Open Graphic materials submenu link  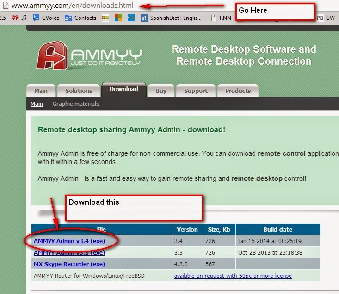tap(76, 104)
